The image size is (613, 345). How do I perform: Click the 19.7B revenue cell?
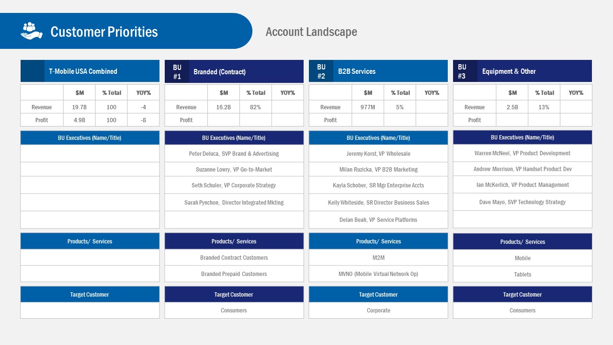pos(79,107)
